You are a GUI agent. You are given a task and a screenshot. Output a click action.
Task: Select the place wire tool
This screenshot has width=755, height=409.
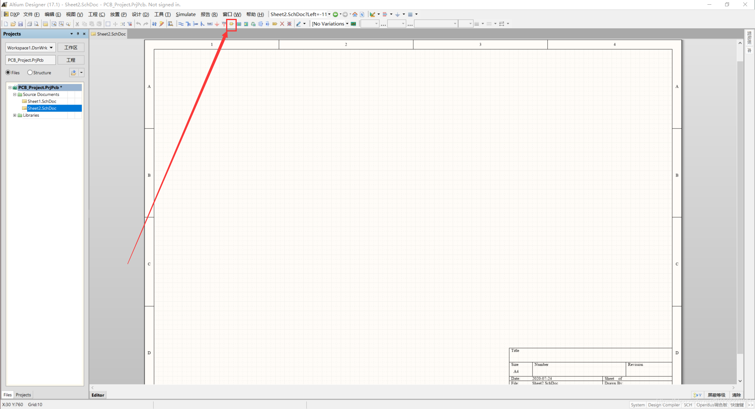[x=181, y=24]
